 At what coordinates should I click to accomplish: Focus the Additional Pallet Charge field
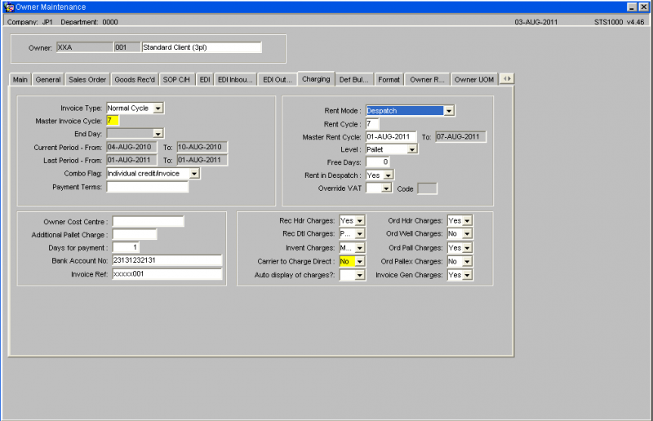[135, 234]
